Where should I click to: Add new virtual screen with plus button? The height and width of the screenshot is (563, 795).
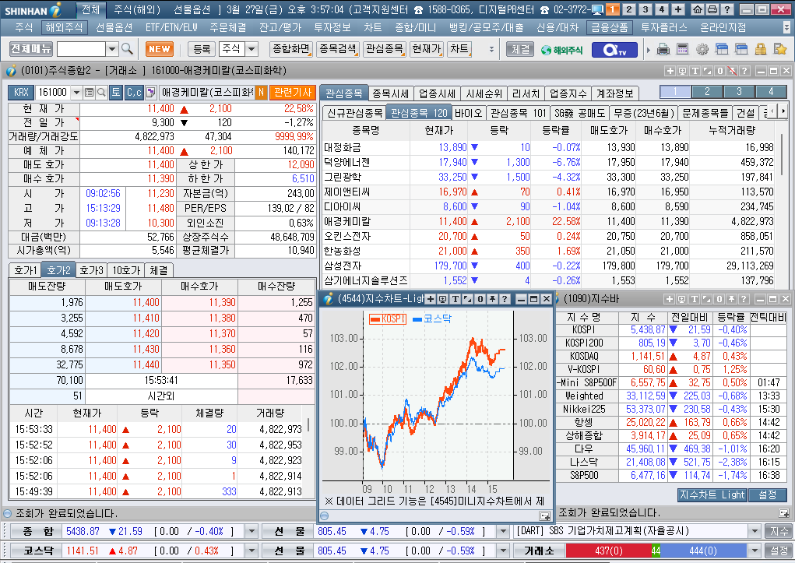click(x=678, y=9)
